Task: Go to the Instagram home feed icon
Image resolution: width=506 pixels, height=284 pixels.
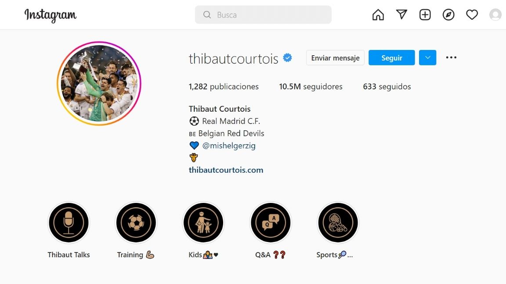Action: (x=378, y=15)
